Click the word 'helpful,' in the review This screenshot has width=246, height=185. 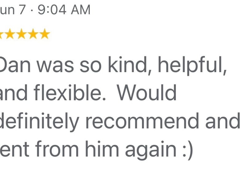tap(192, 66)
